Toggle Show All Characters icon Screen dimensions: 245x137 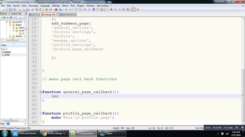click(89, 10)
